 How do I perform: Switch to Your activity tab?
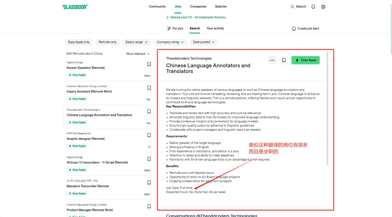pos(215,29)
